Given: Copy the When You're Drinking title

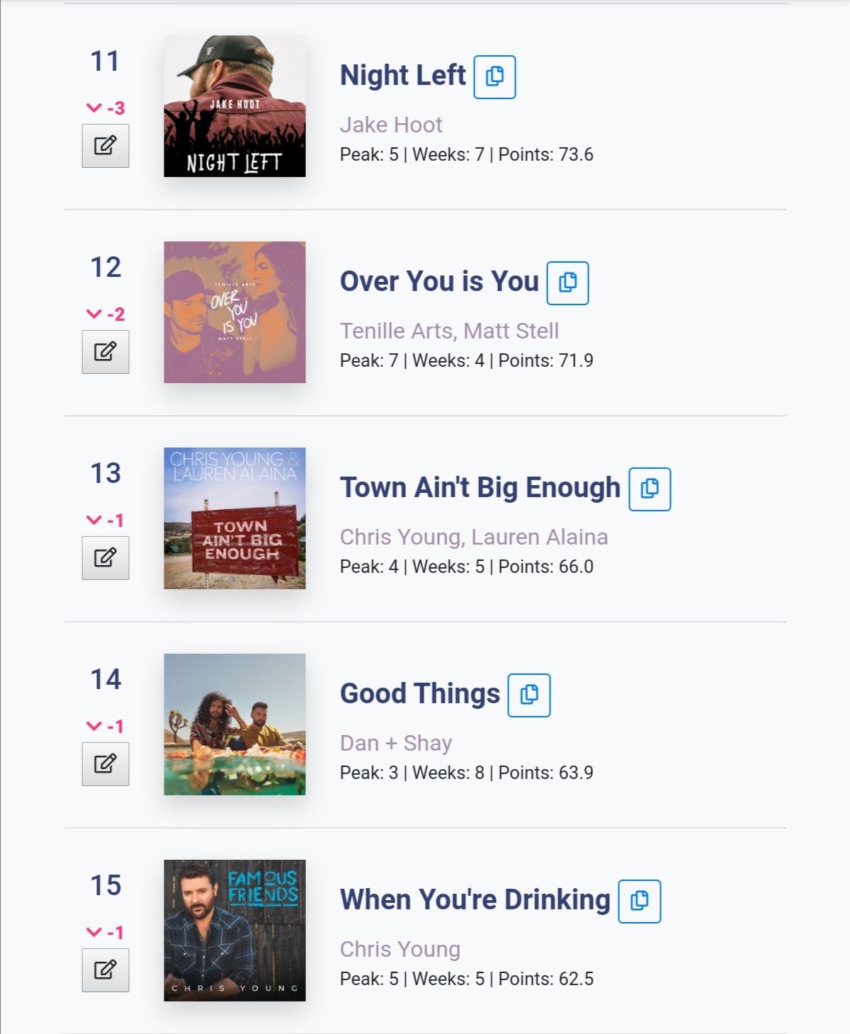Looking at the screenshot, I should point(639,901).
